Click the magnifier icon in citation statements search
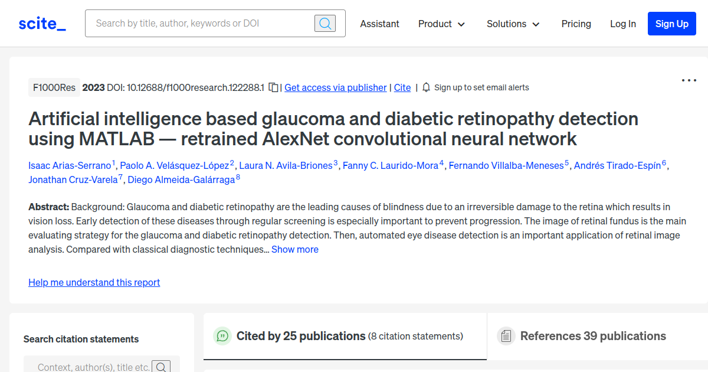708x372 pixels. (x=161, y=366)
